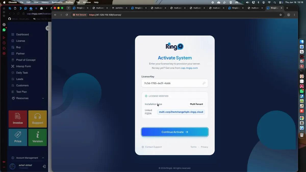Click the Multi Tenant installation type badge
Image resolution: width=306 pixels, height=172 pixels.
[196, 104]
